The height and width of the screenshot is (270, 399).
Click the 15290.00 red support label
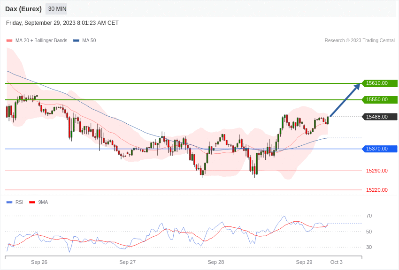376,171
